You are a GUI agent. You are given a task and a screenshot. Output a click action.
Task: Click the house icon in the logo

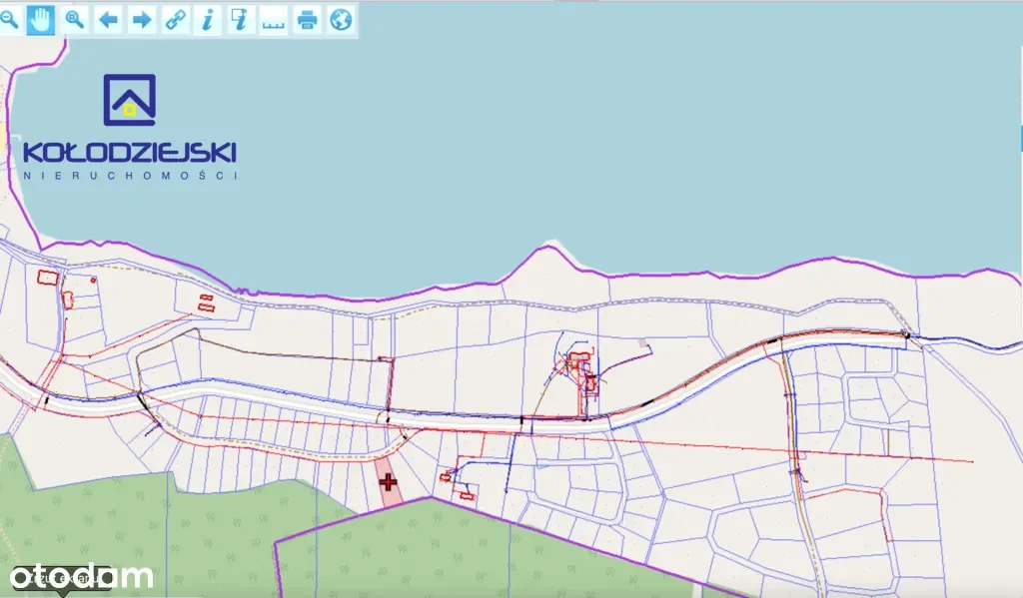[130, 100]
